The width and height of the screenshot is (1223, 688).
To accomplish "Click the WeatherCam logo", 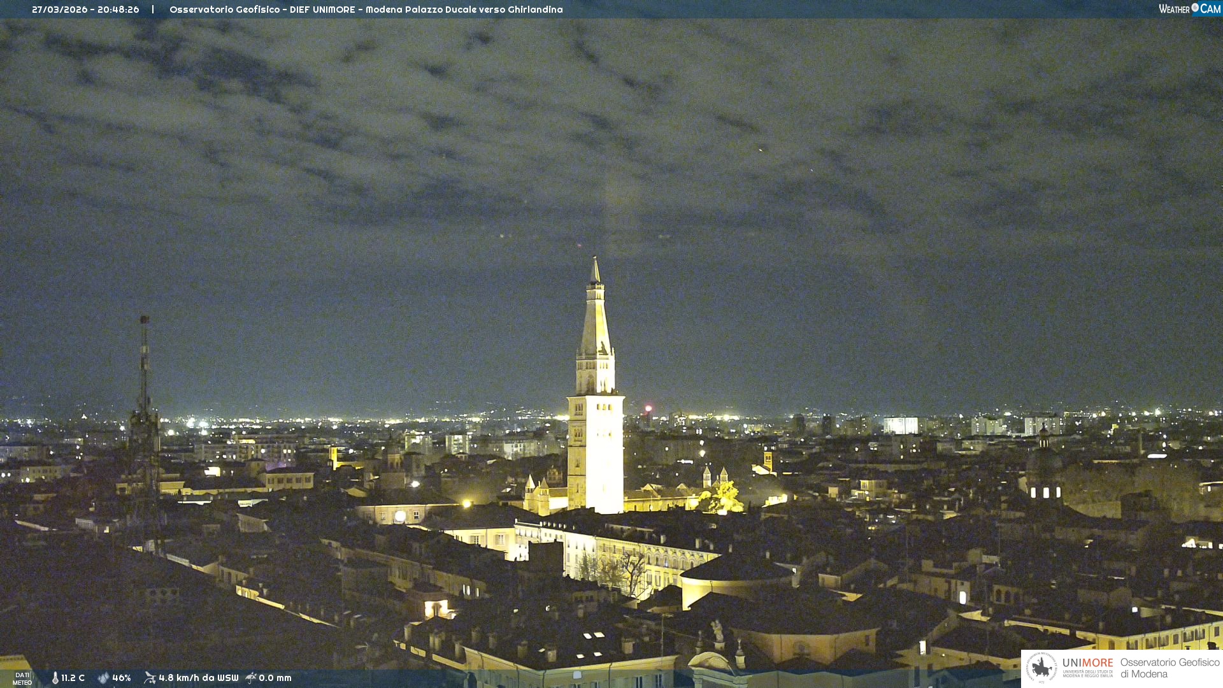I will 1189,9.
